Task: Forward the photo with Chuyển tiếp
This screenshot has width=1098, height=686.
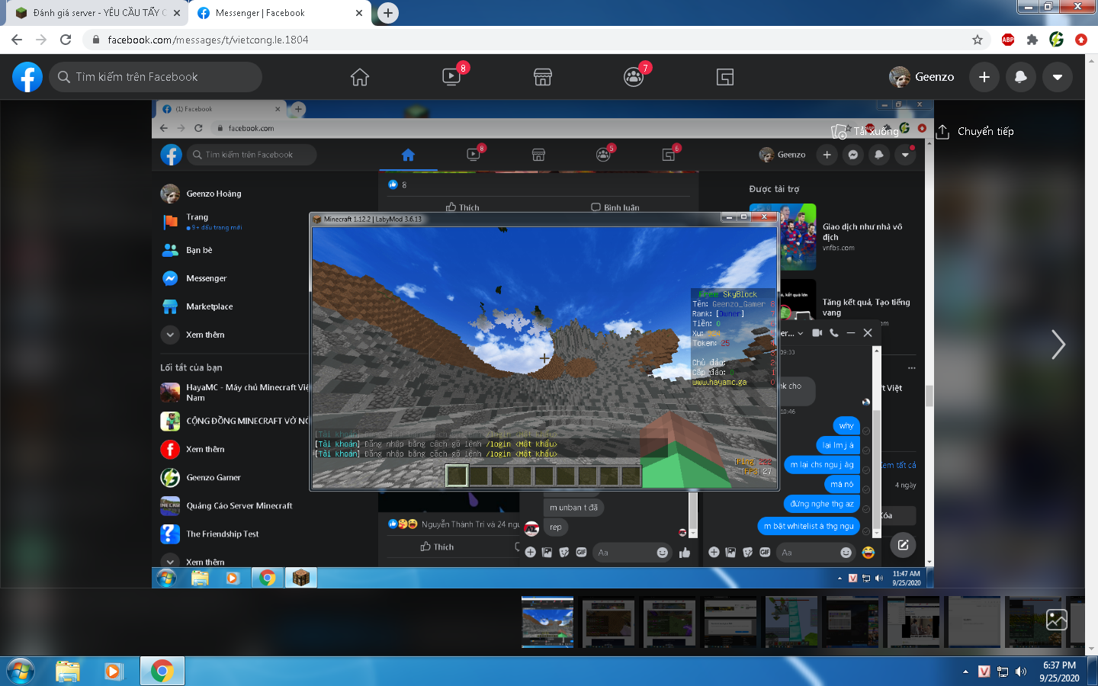Action: [975, 131]
